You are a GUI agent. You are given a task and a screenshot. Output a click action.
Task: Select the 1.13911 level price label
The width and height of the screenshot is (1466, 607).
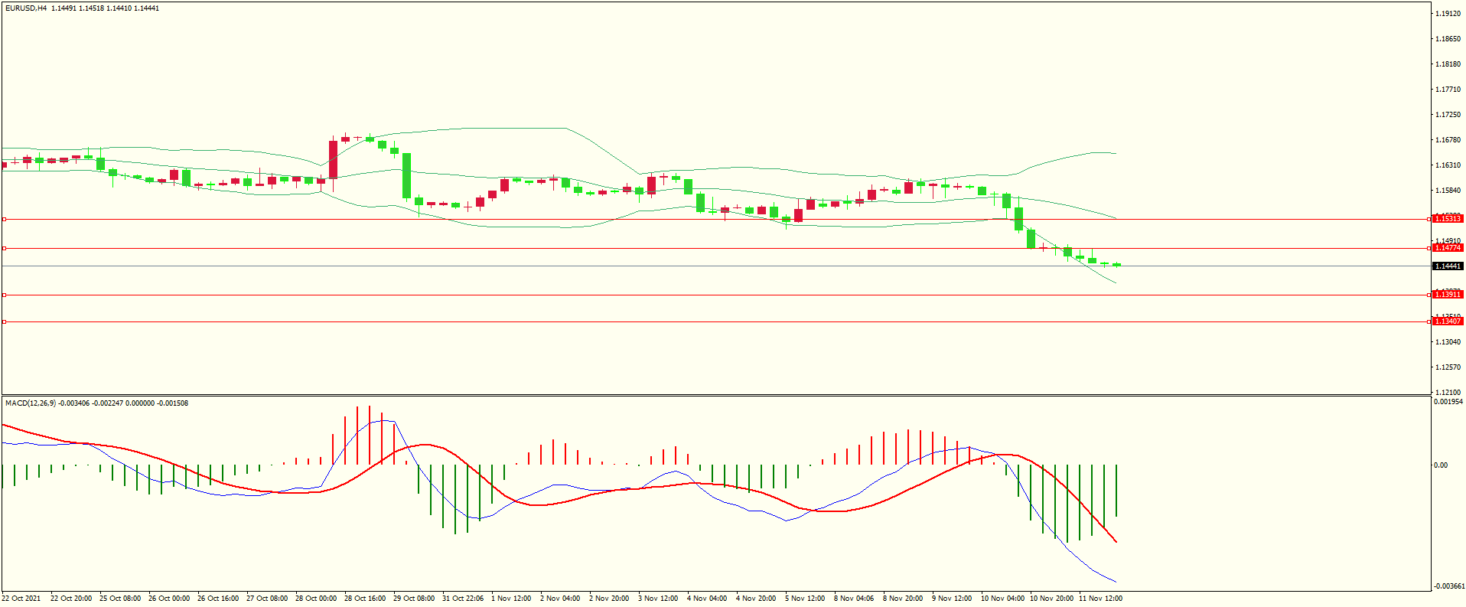[x=1447, y=295]
